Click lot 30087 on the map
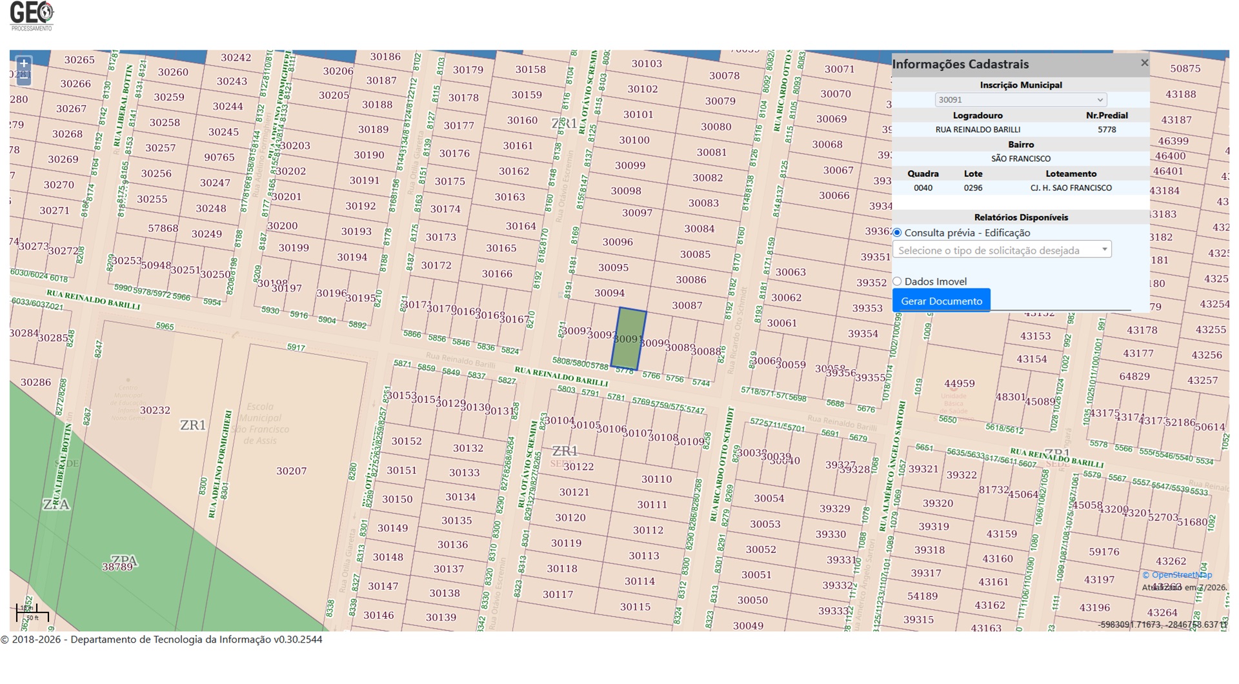1239x684 pixels. pos(687,305)
